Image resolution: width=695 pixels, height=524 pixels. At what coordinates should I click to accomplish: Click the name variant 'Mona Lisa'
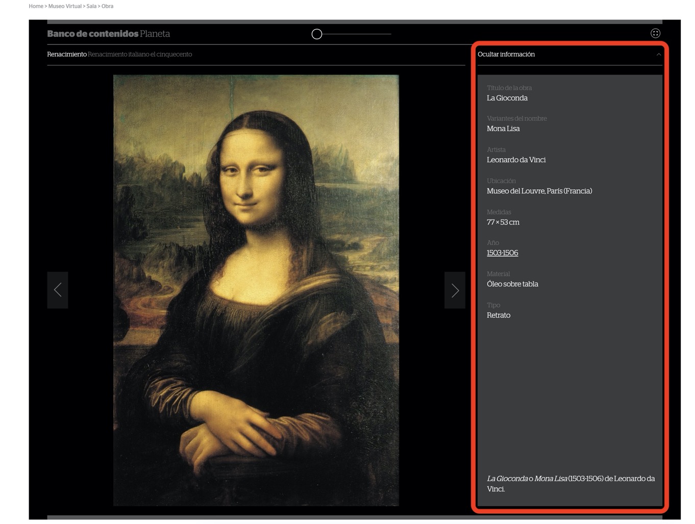click(503, 129)
